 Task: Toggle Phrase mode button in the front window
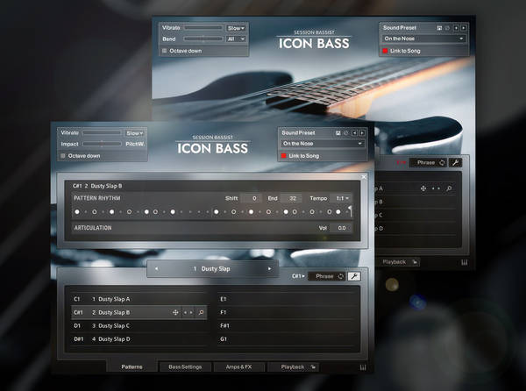pyautogui.click(x=326, y=276)
